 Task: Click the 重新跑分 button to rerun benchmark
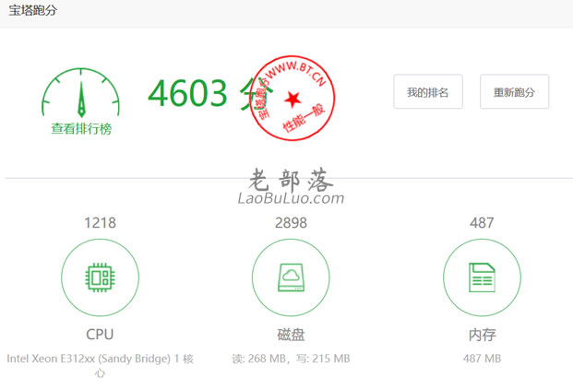tap(514, 91)
